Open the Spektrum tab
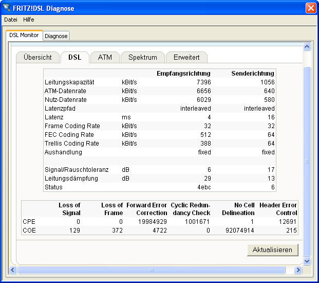Screen dimensions: 319x283 [x=143, y=57]
